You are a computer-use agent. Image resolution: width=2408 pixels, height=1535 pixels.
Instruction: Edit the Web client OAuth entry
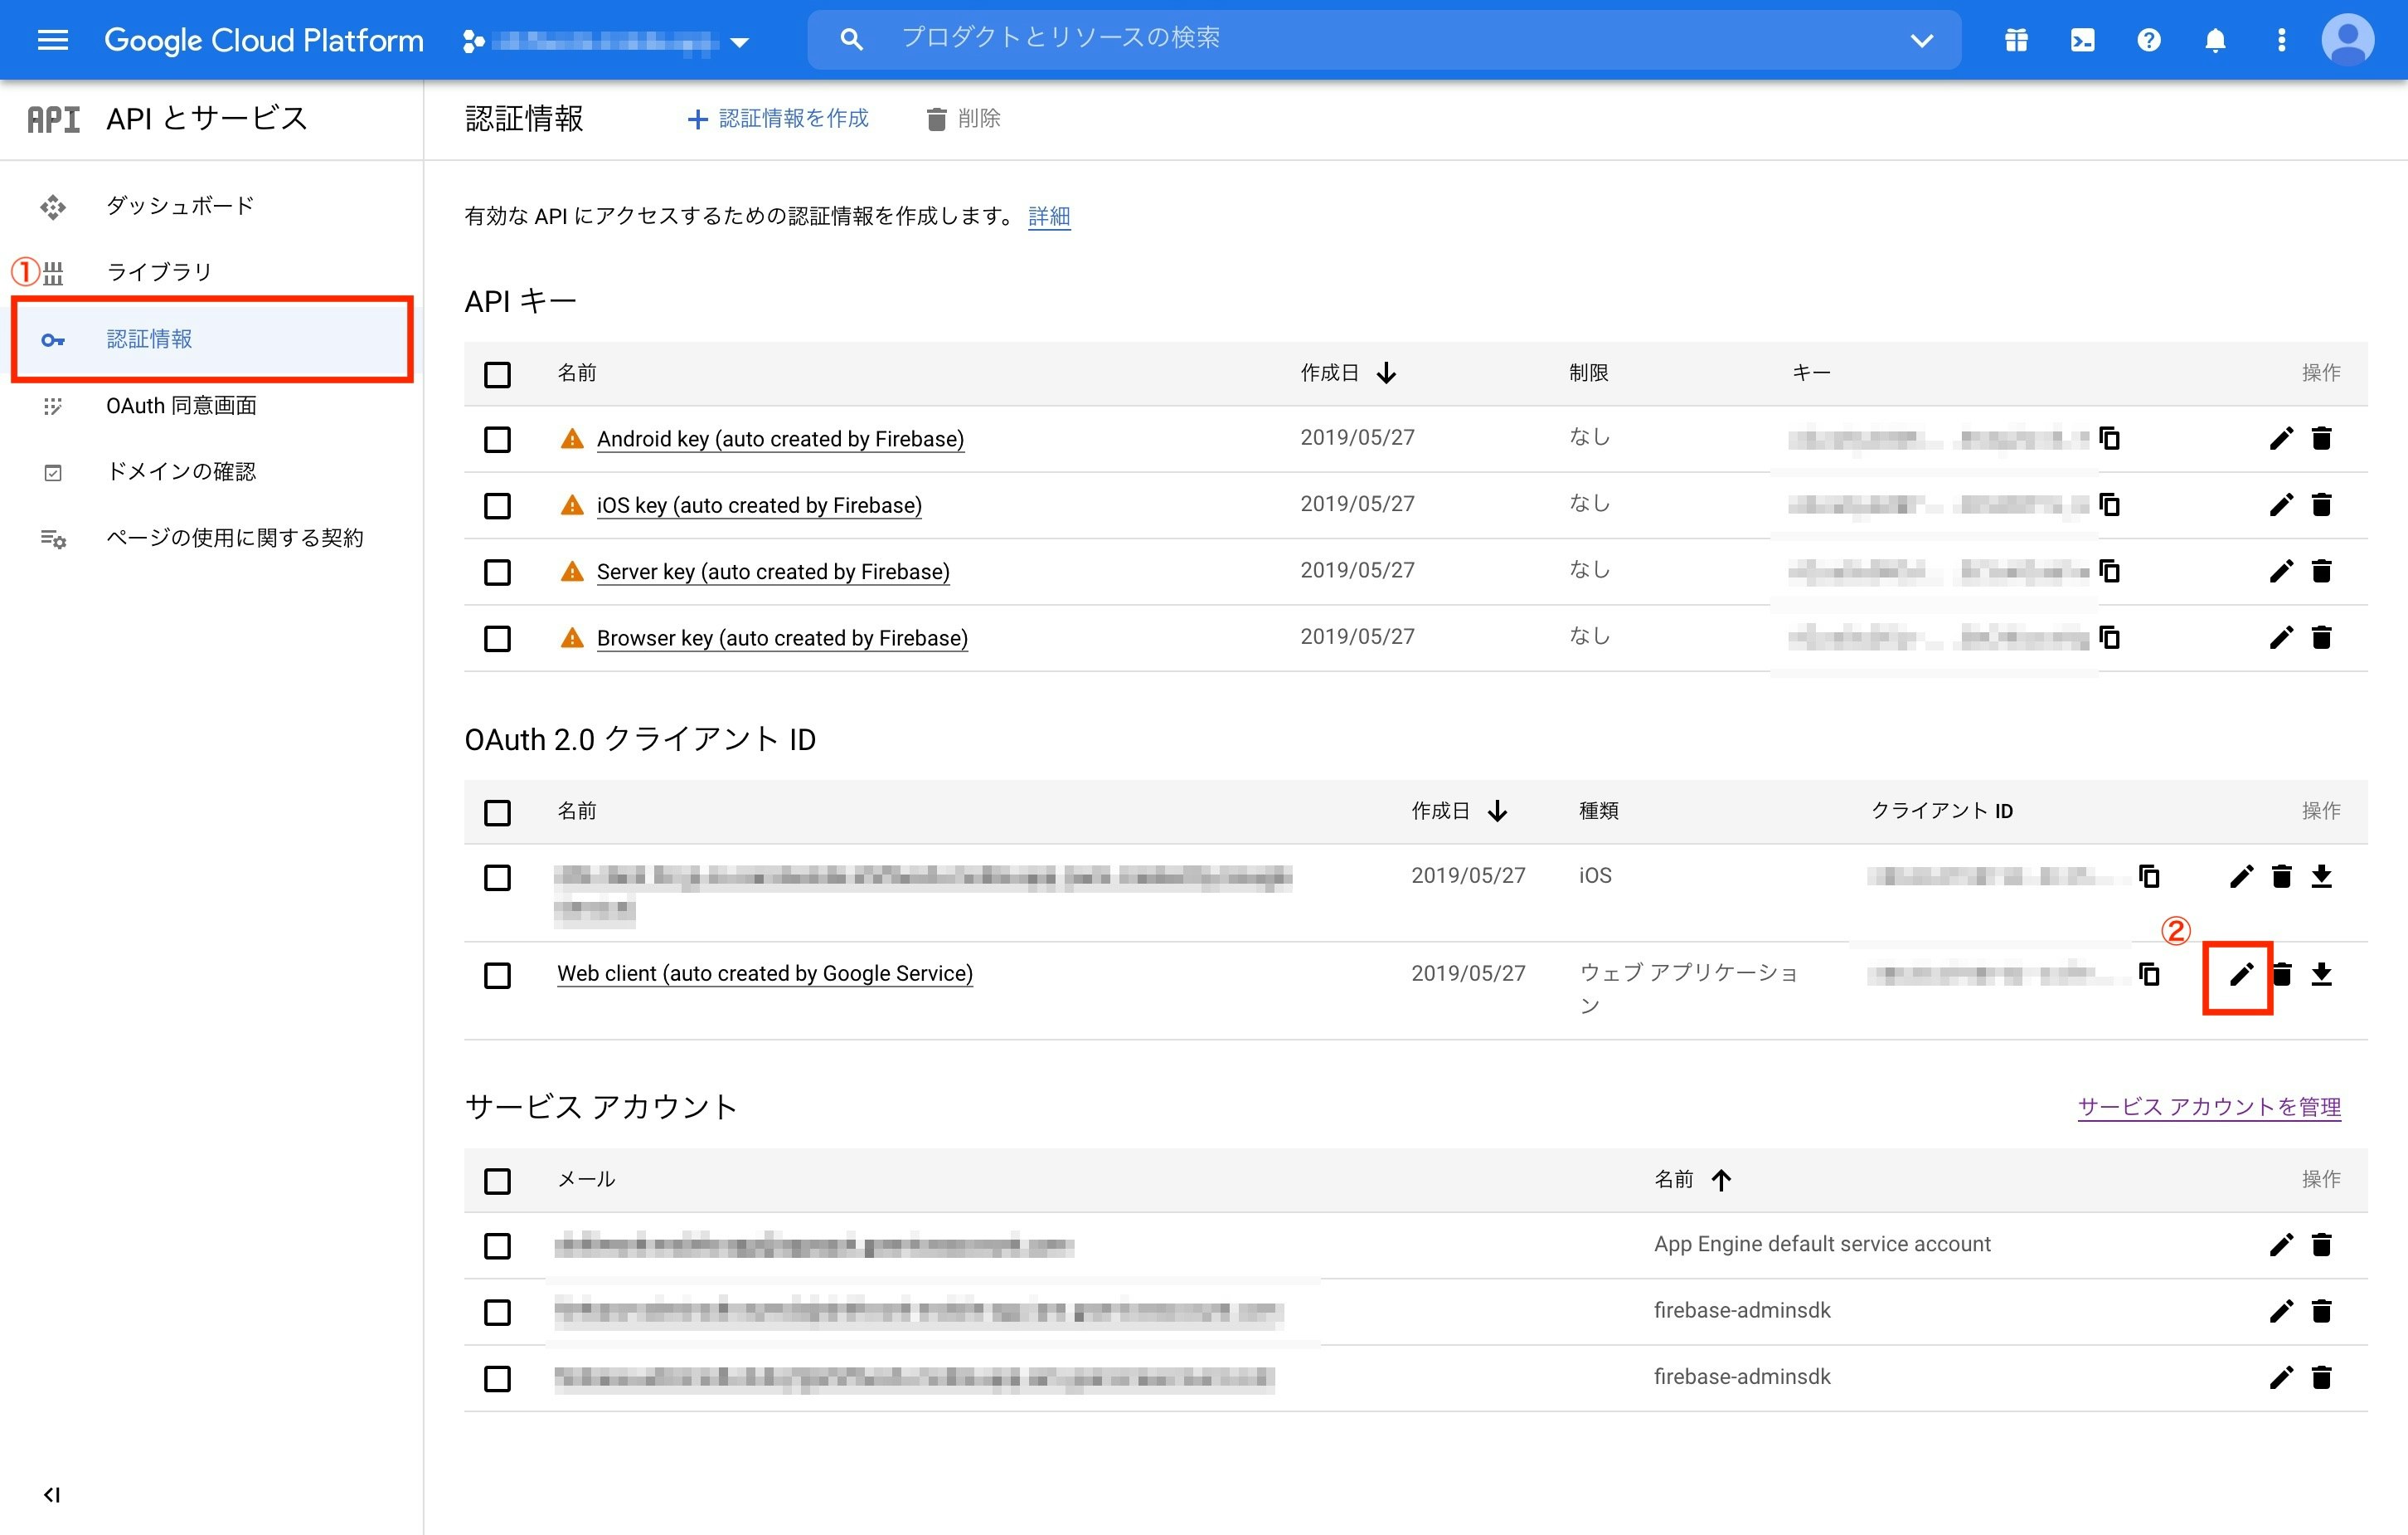2241,973
